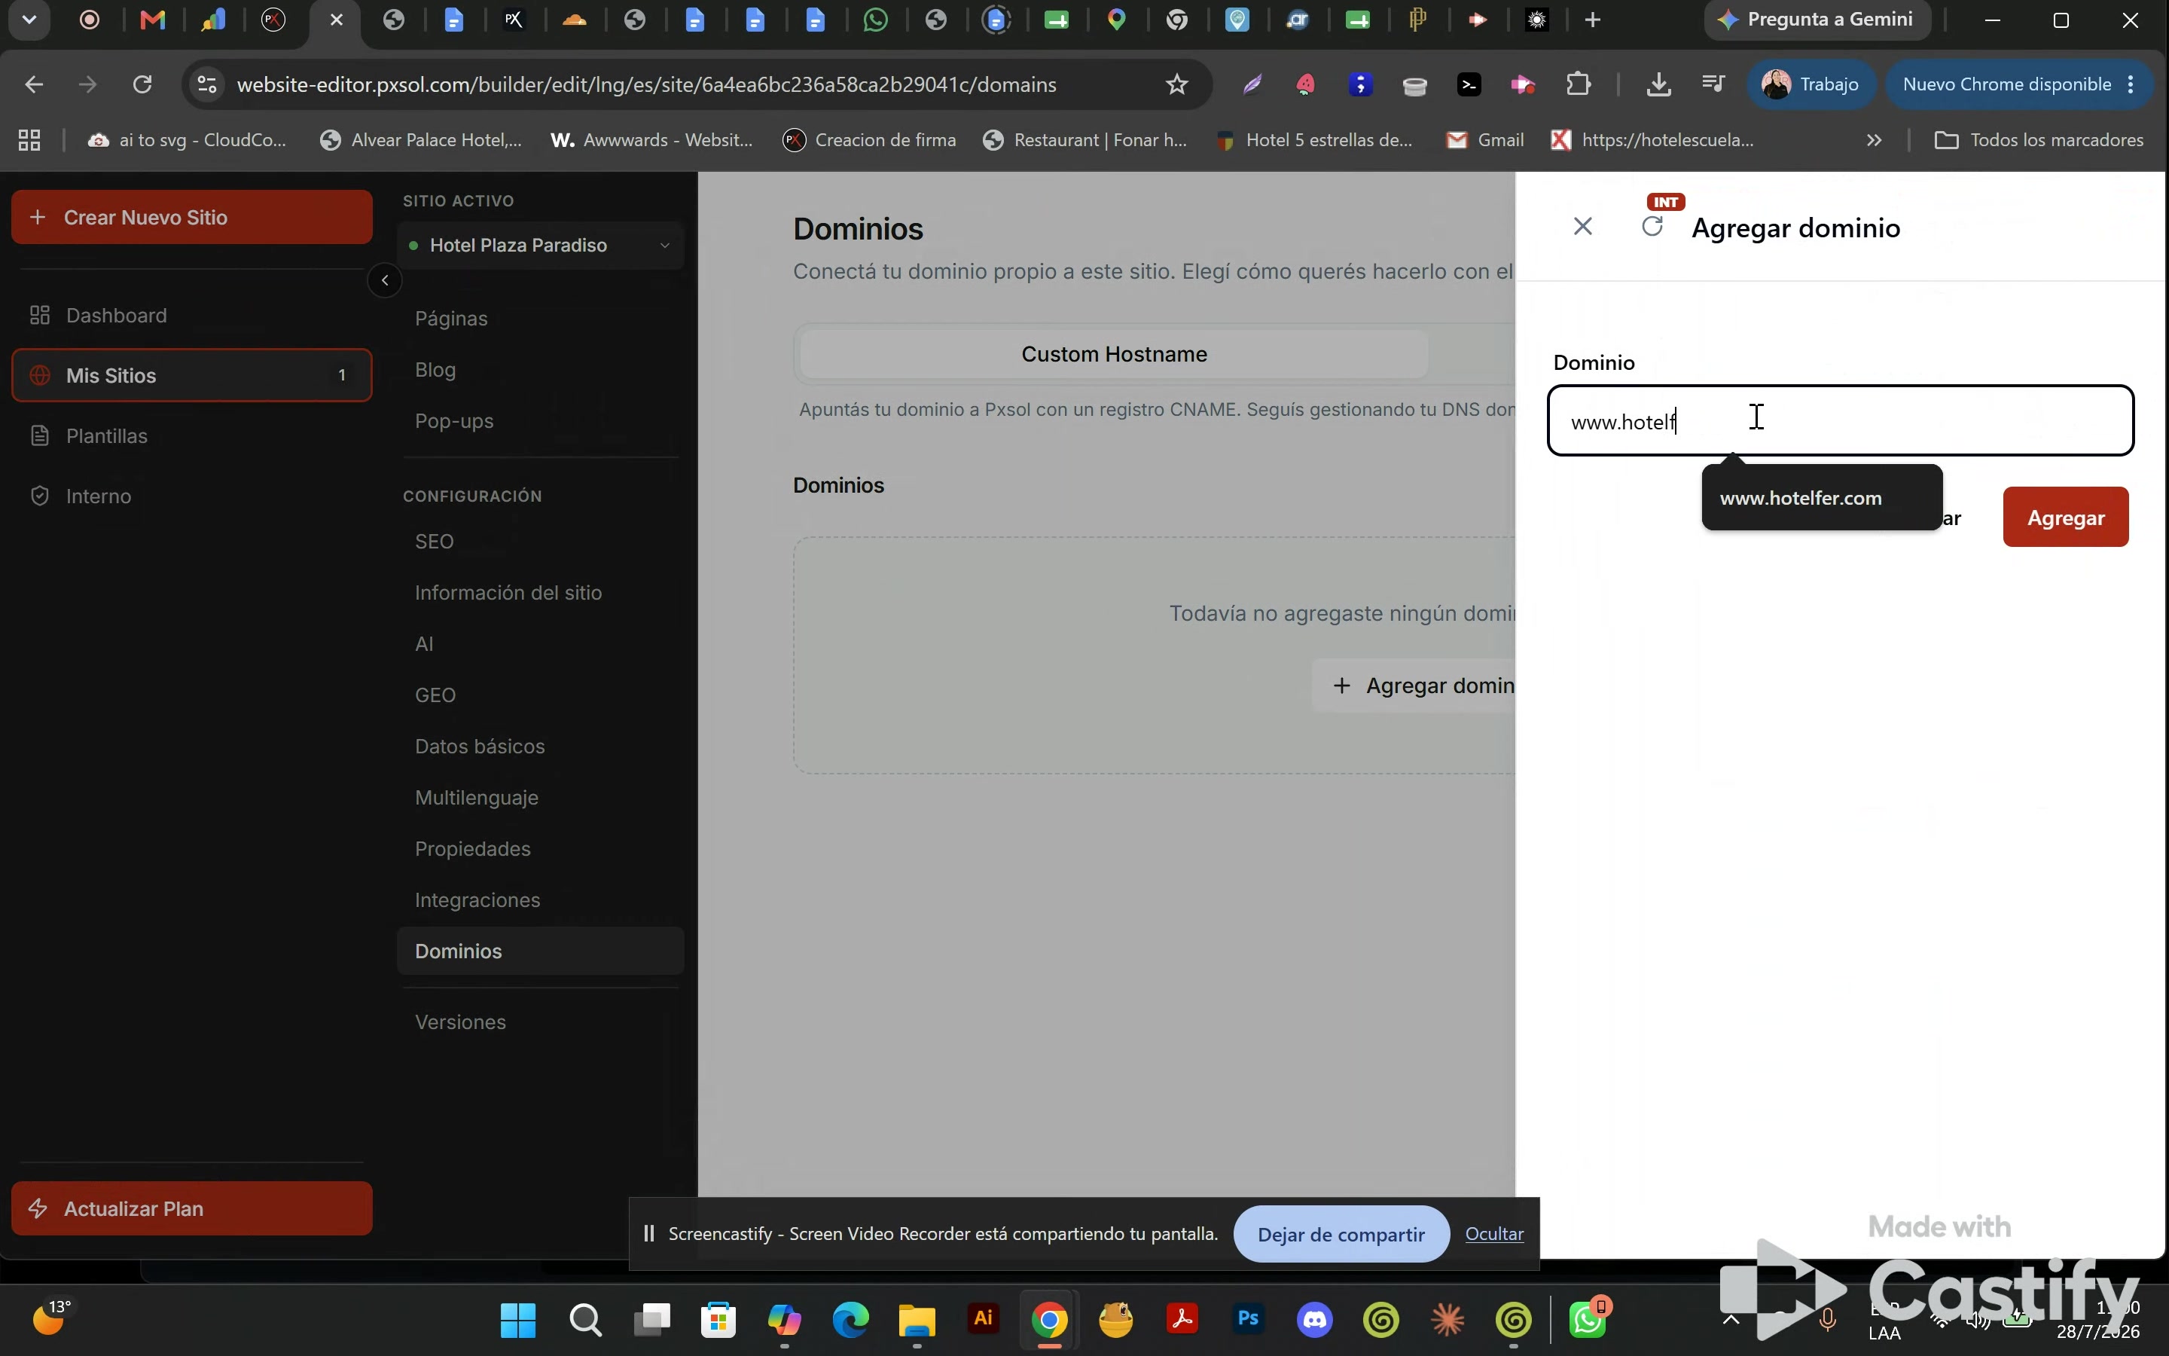Open Chrome downloads icon

click(1658, 84)
